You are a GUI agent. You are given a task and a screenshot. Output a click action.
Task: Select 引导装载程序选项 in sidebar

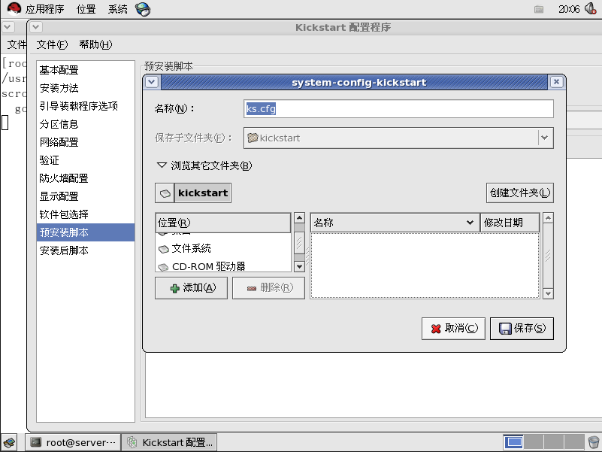[86, 106]
